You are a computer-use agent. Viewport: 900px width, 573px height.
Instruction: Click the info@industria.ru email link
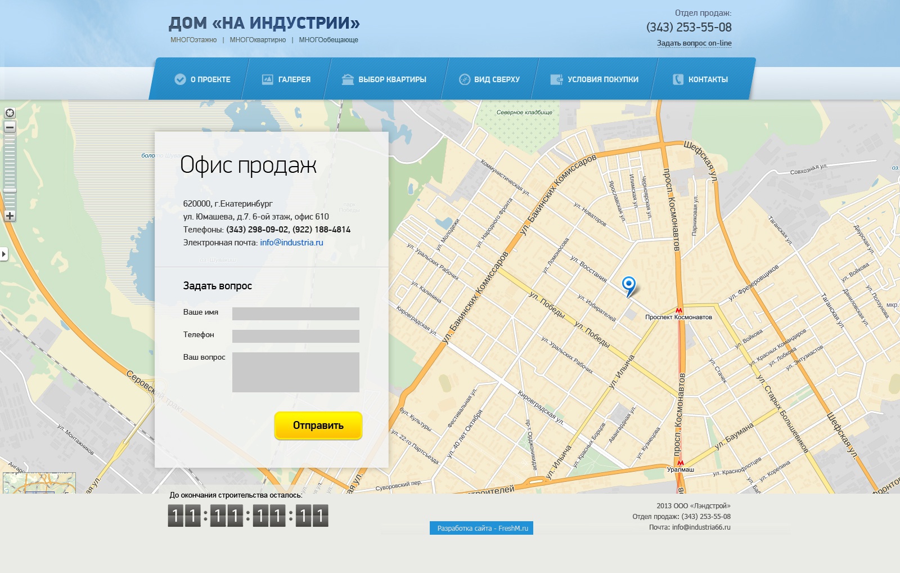pos(291,243)
